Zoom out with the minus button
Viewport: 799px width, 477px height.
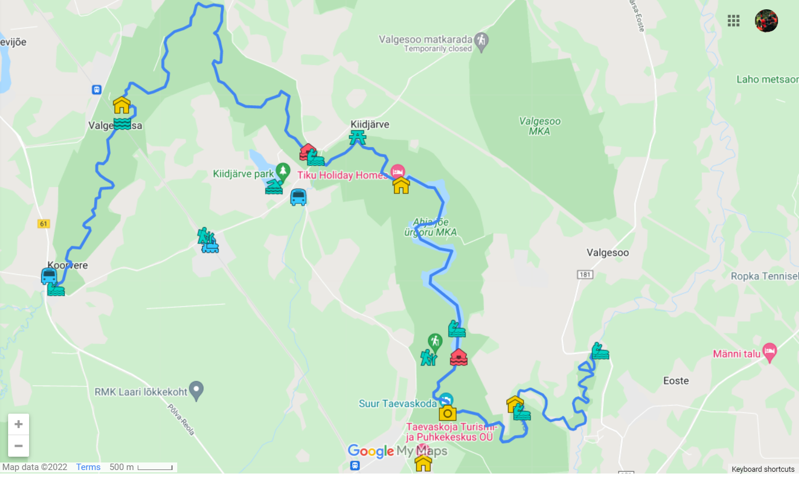[19, 446]
